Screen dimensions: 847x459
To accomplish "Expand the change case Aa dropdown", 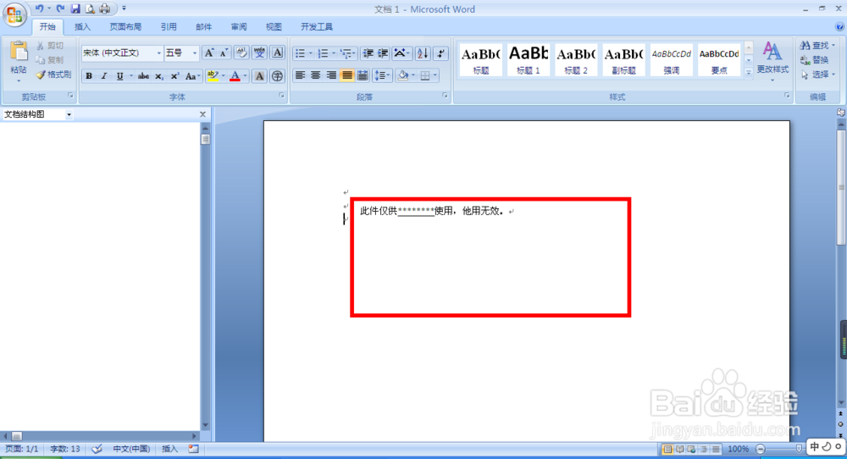I will [x=192, y=77].
